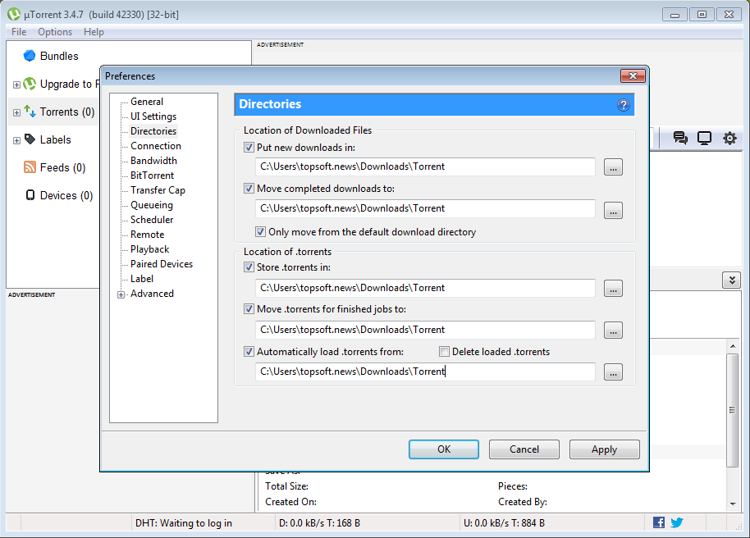Select General in preferences tree
Screen dimensions: 750x538
coord(147,102)
